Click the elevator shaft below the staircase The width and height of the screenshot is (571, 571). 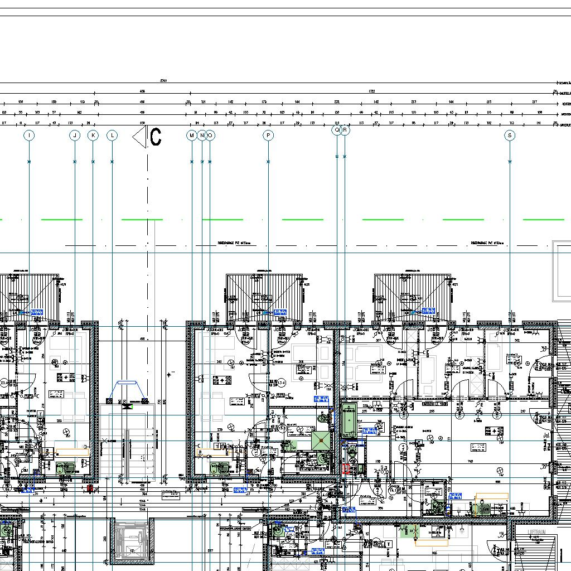(132, 540)
